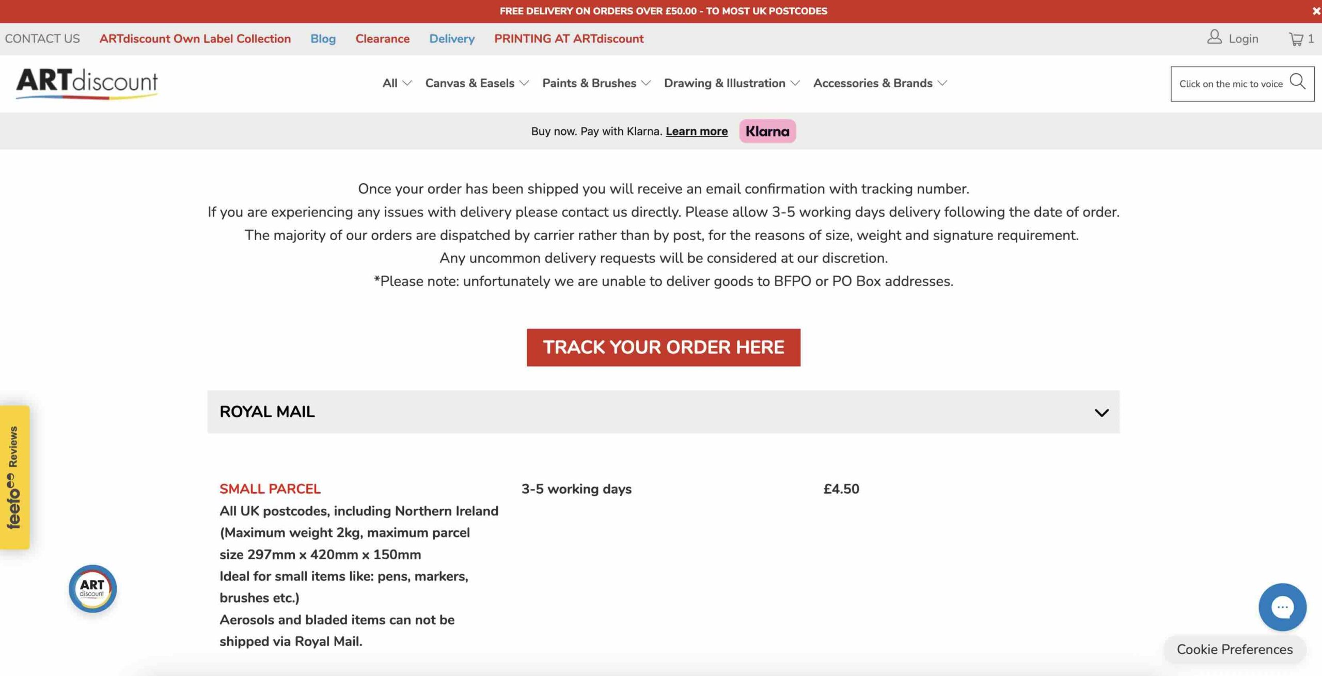The width and height of the screenshot is (1322, 676).
Task: Close the free delivery banner
Action: (x=1316, y=11)
